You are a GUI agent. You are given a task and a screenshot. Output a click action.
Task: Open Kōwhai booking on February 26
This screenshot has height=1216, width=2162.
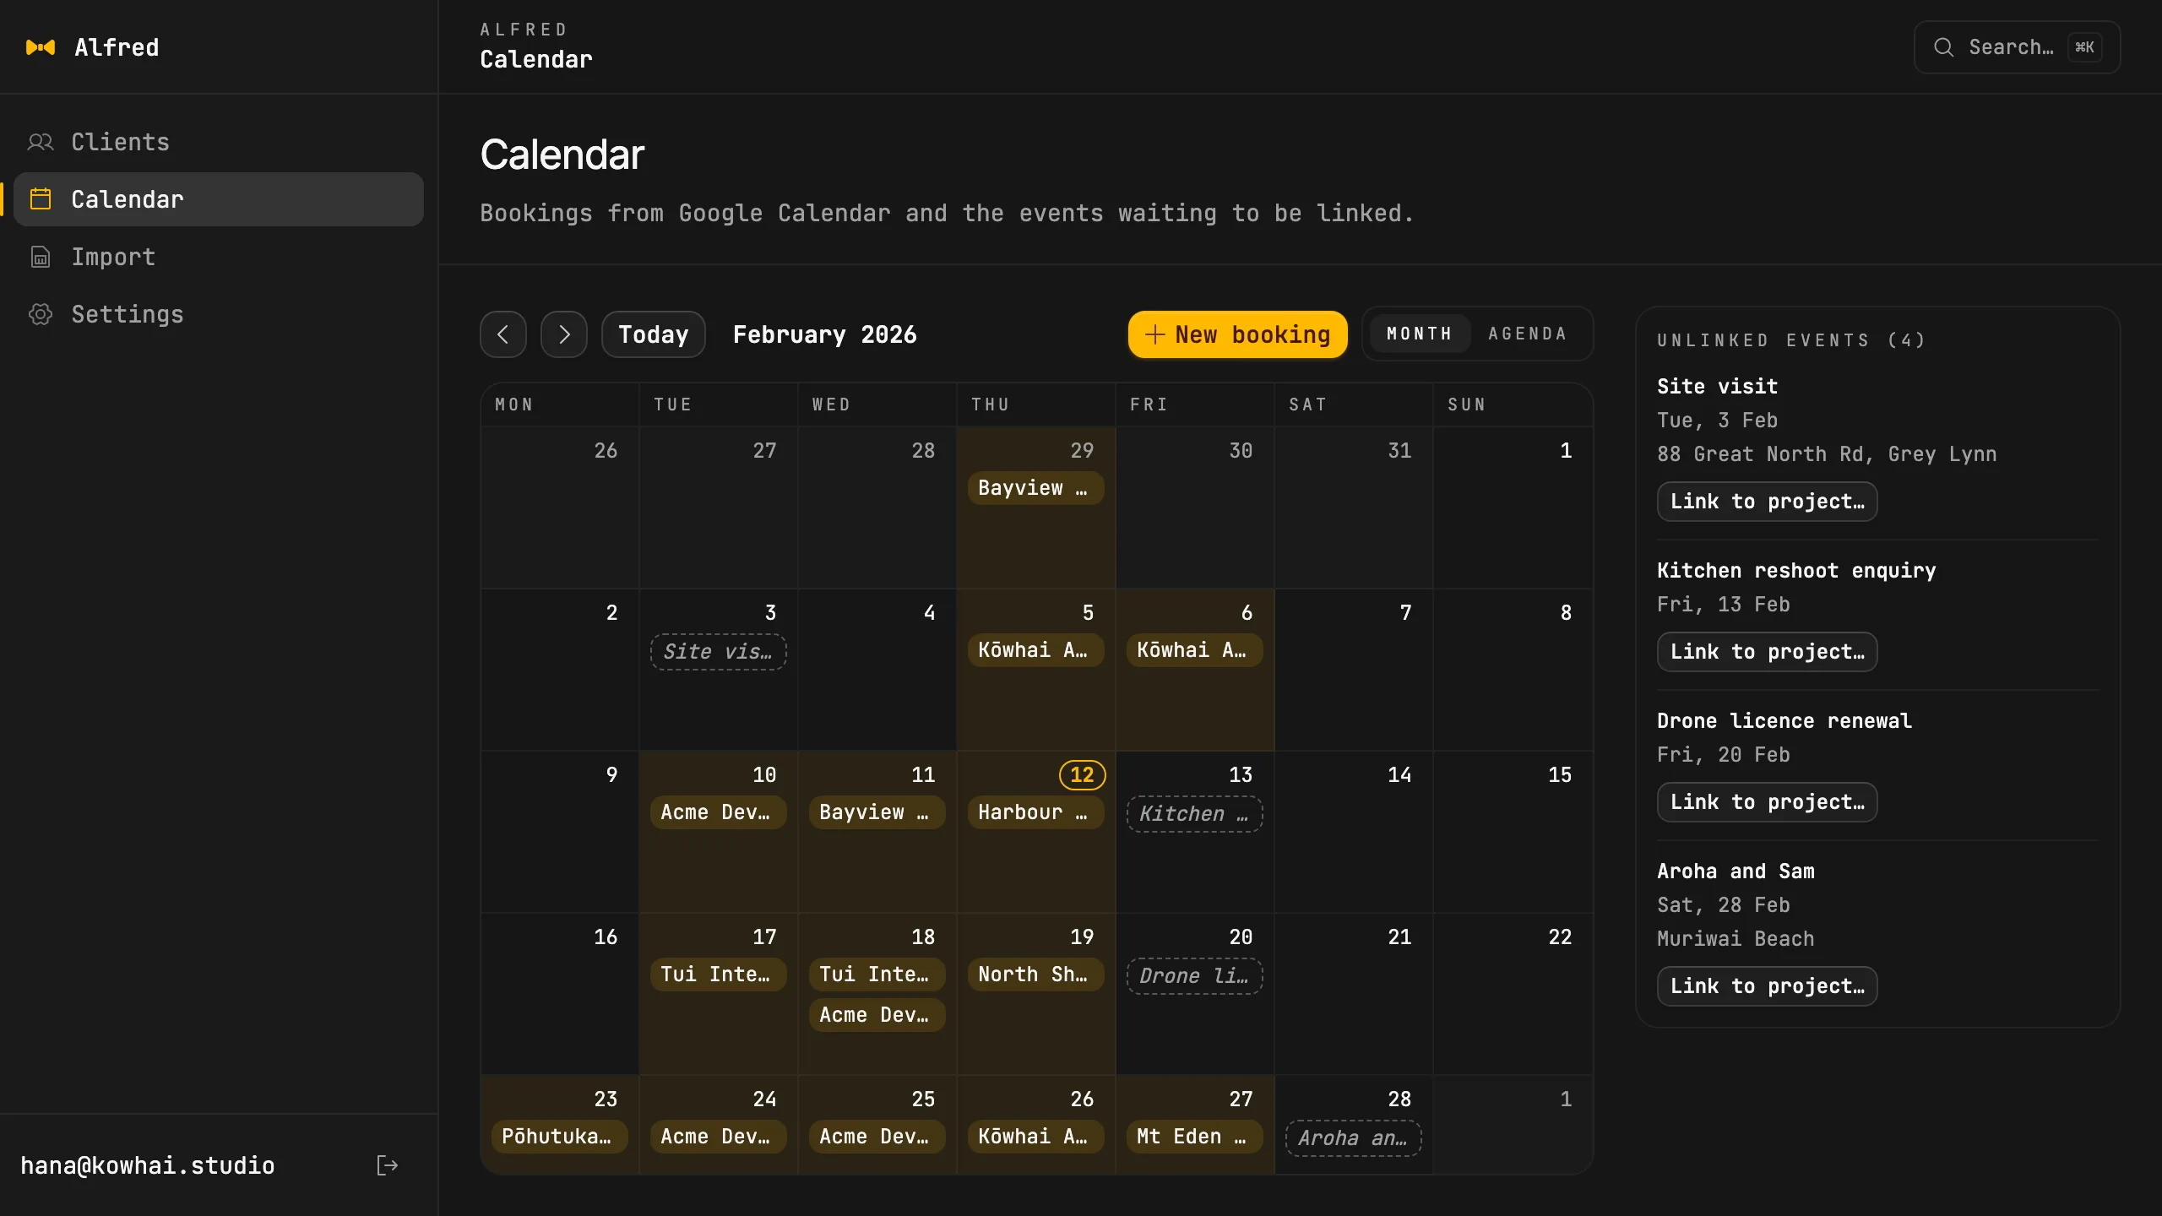pyautogui.click(x=1035, y=1137)
